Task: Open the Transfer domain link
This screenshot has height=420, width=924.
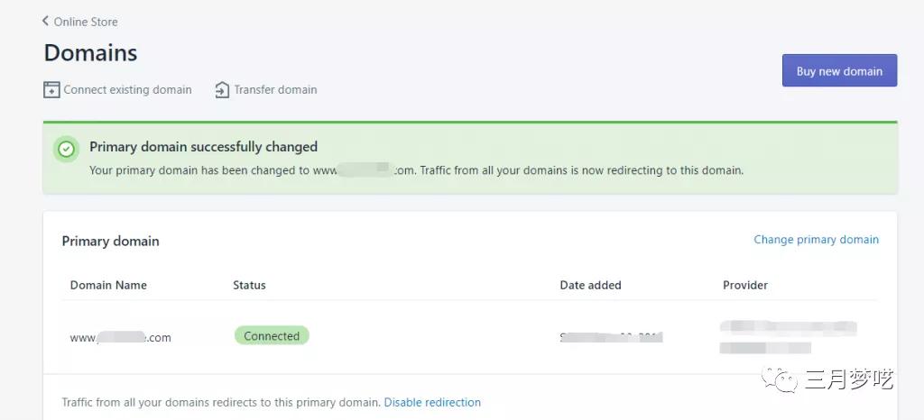Action: point(275,89)
